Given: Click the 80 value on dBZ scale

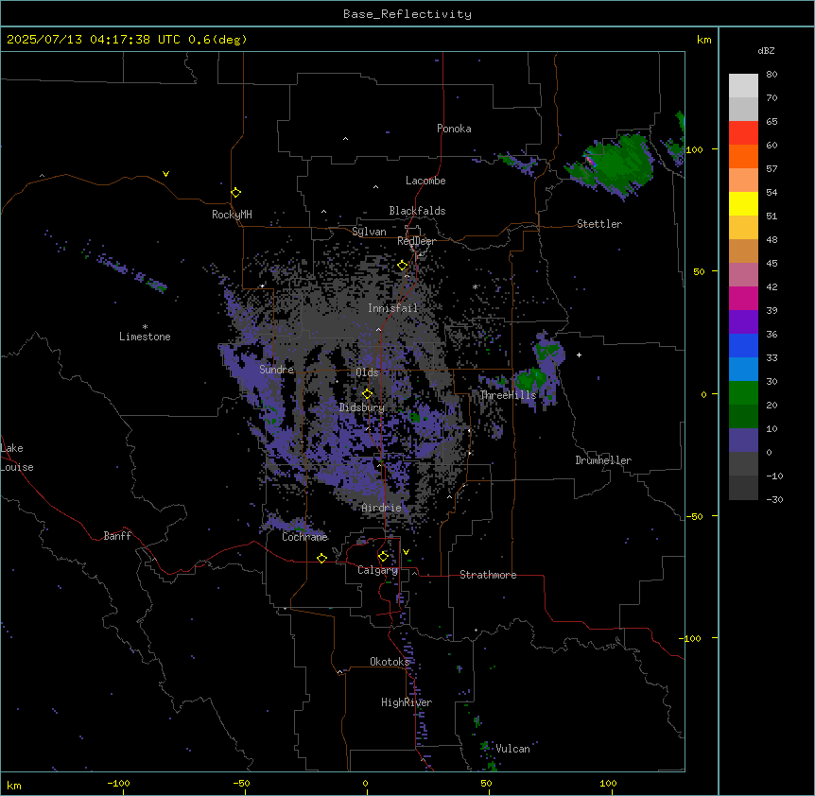Looking at the screenshot, I should 772,75.
